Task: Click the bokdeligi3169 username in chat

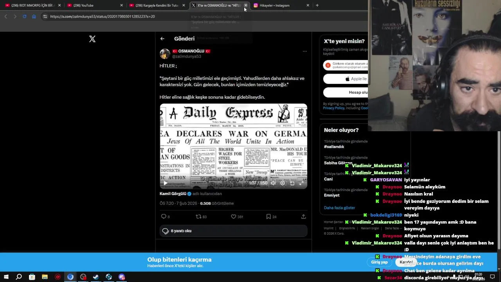Action: [386, 215]
